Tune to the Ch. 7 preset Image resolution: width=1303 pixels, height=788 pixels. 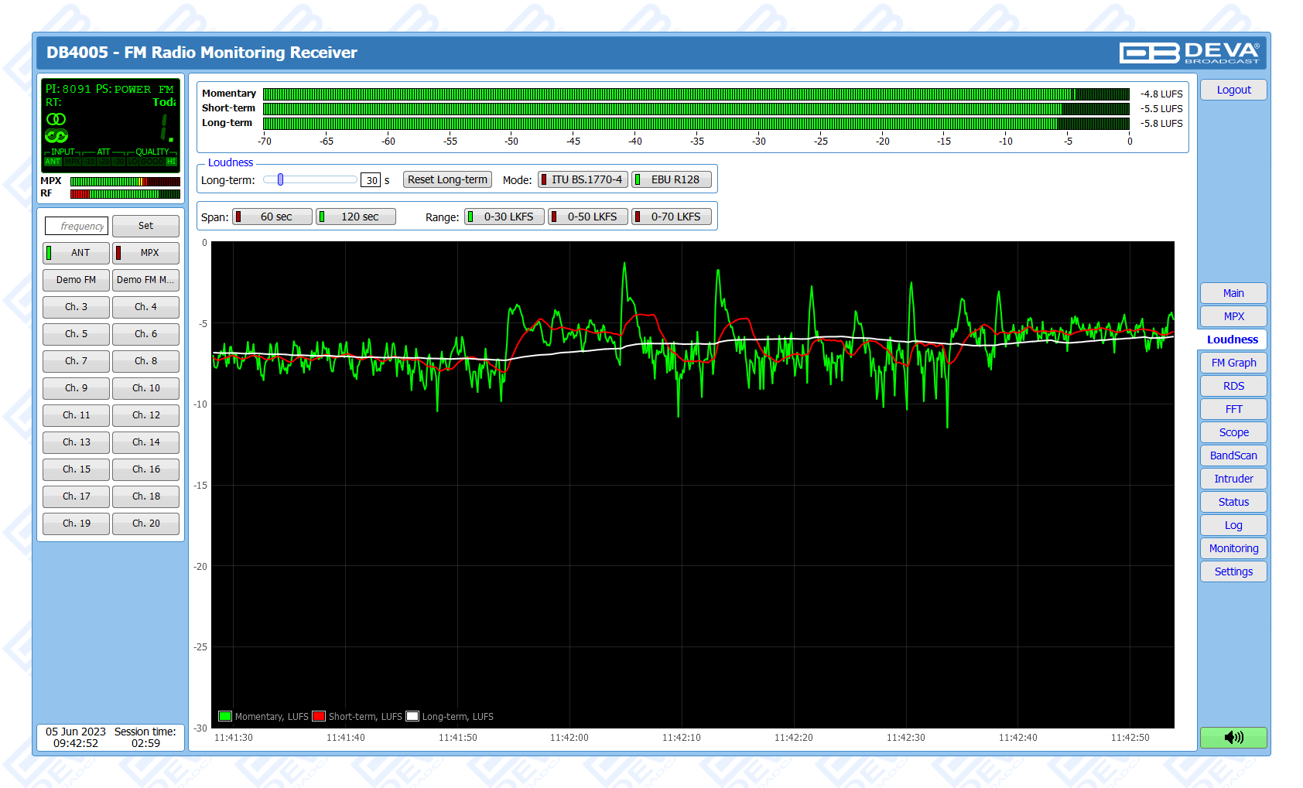[76, 361]
